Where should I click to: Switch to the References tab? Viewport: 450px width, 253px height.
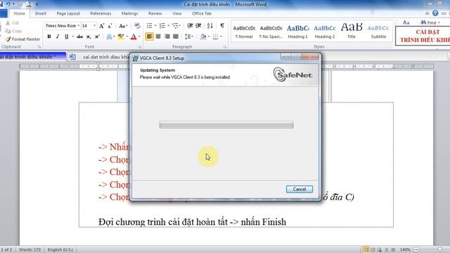(101, 13)
